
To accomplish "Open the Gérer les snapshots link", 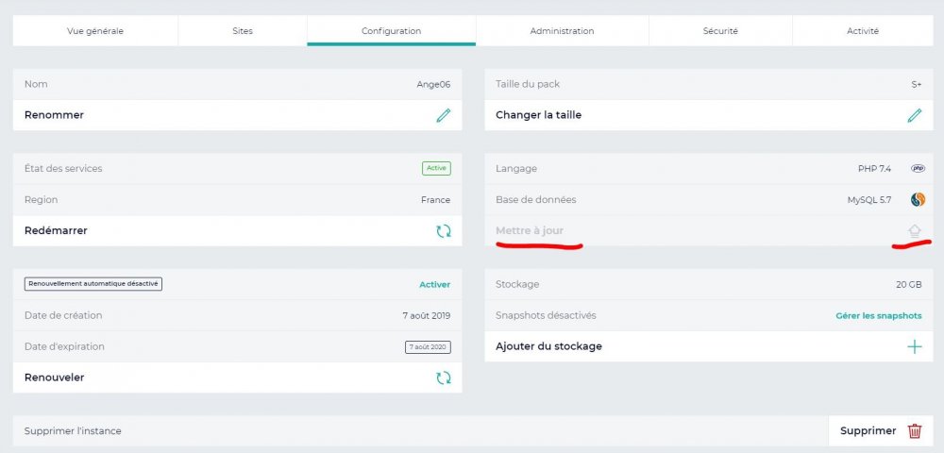I will (878, 316).
